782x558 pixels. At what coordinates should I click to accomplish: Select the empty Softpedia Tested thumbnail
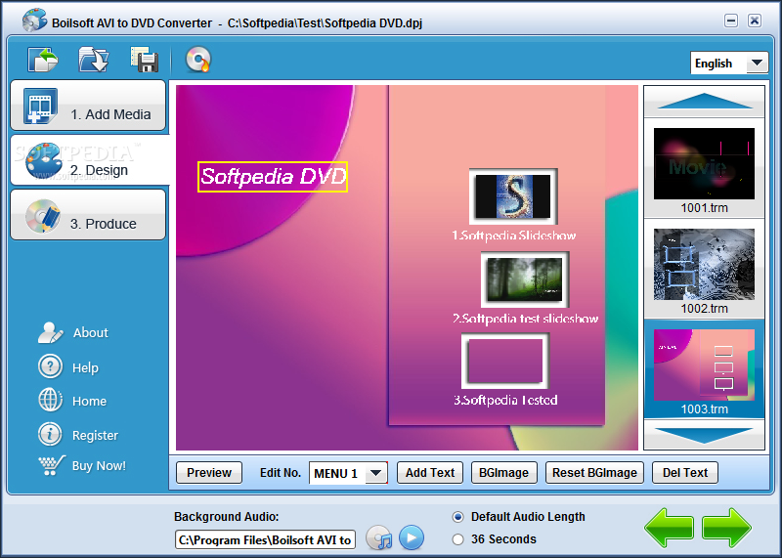click(x=505, y=361)
